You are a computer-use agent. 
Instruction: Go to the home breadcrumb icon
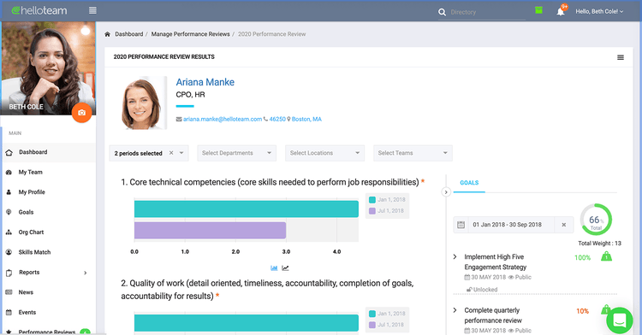pos(107,34)
